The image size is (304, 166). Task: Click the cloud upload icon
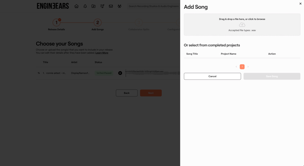(x=242, y=25)
